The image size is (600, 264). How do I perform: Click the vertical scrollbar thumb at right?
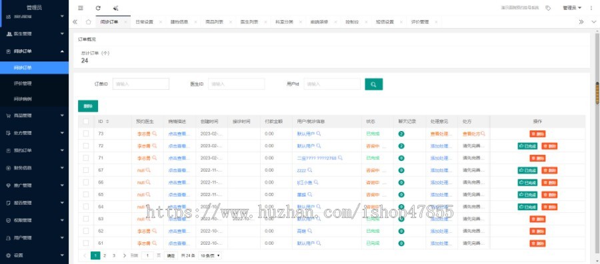point(597,92)
